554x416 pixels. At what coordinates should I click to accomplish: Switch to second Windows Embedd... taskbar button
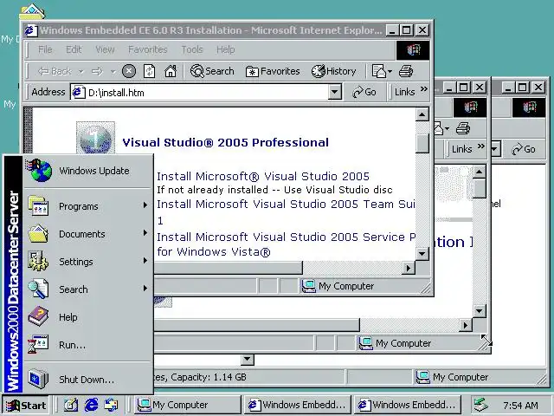pos(408,405)
